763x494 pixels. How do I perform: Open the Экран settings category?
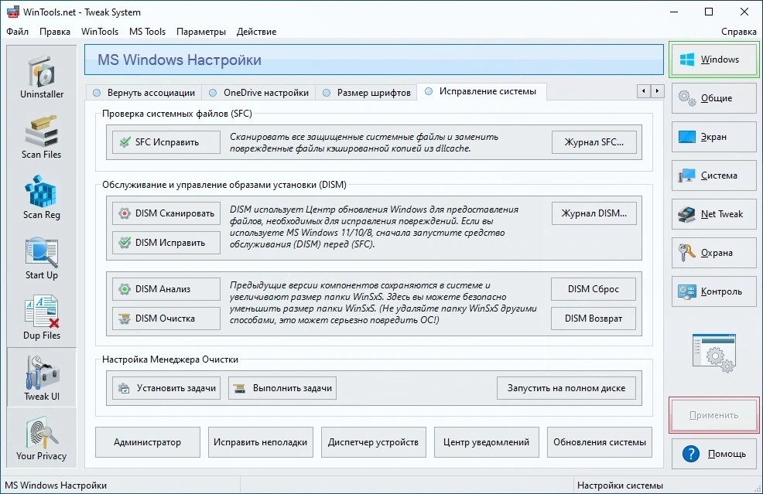713,137
